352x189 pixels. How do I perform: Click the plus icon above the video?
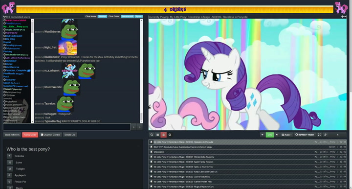[x=342, y=17]
